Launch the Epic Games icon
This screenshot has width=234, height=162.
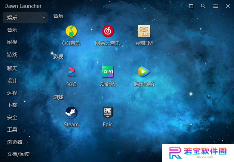pyautogui.click(x=108, y=112)
